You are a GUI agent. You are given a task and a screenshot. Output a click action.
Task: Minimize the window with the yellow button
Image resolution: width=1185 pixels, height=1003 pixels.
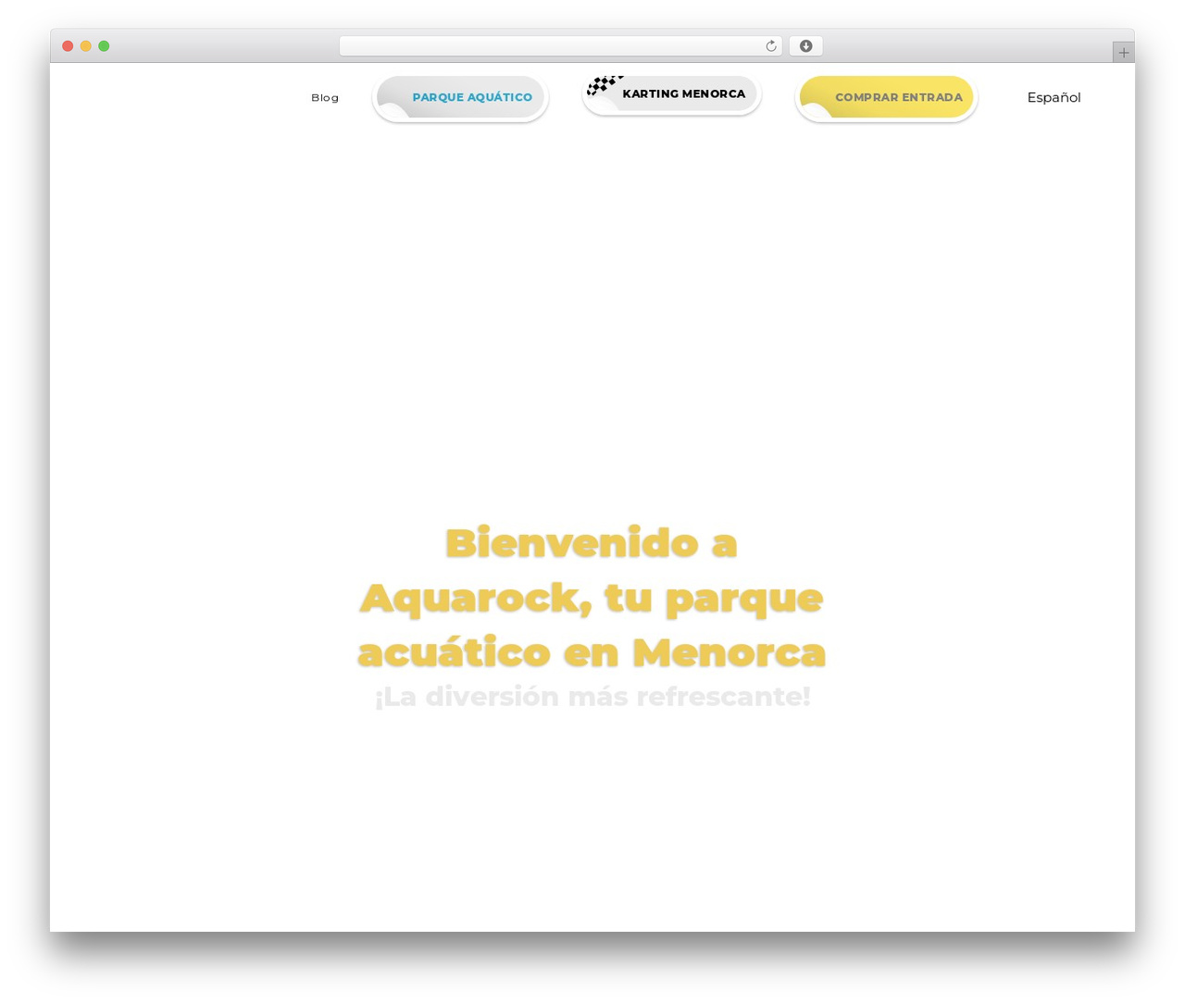tap(85, 46)
